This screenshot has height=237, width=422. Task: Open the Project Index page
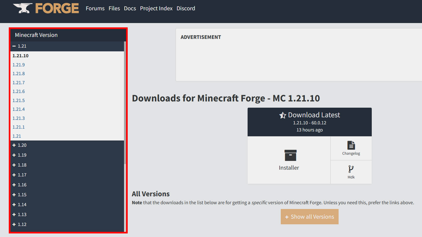[x=156, y=8]
